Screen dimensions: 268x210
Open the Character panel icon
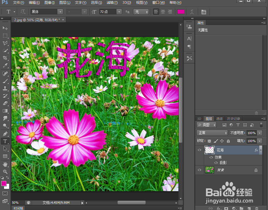189,39
